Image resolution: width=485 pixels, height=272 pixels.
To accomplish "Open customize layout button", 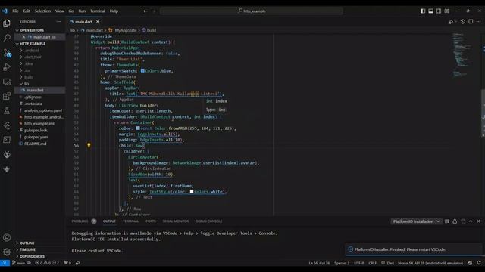I will (447, 11).
